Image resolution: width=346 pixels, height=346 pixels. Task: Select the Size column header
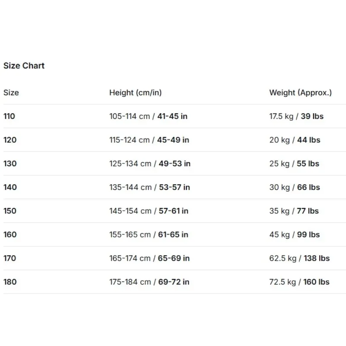11,93
